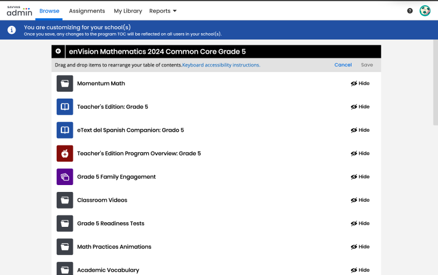Select the Momentum Math title text
The image size is (438, 275).
coord(101,84)
